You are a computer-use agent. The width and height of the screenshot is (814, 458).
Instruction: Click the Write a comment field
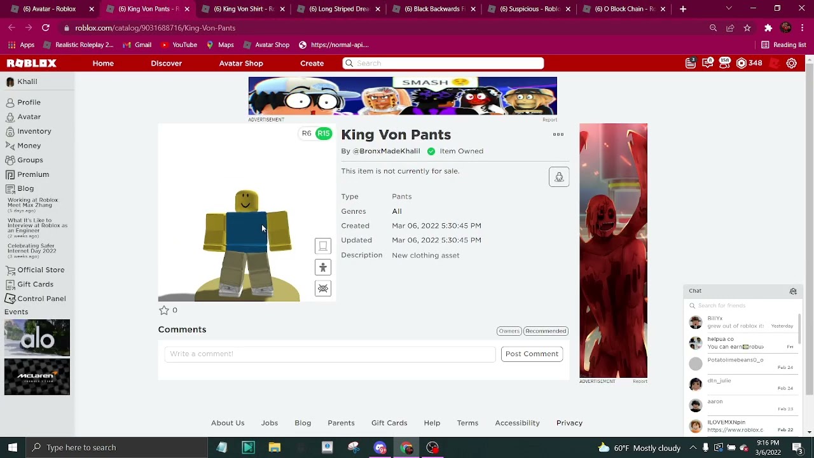click(329, 354)
